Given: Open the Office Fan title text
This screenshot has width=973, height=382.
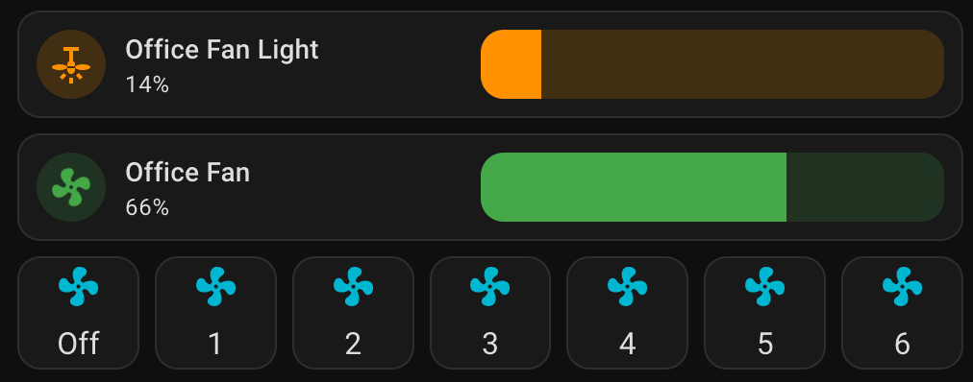Looking at the screenshot, I should 187,172.
